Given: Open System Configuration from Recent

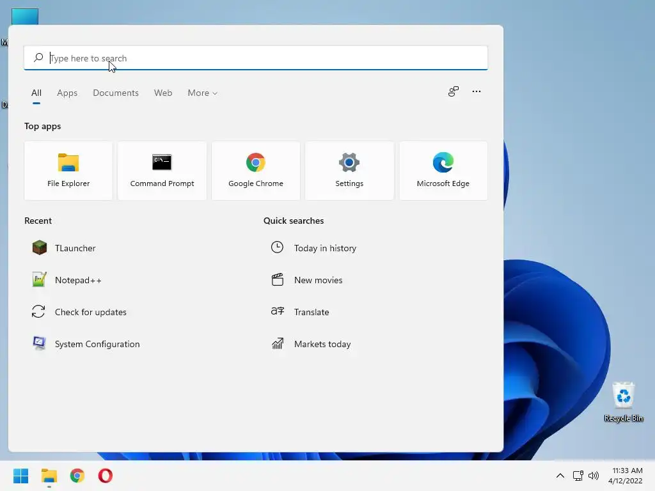Looking at the screenshot, I should (x=86, y=344).
